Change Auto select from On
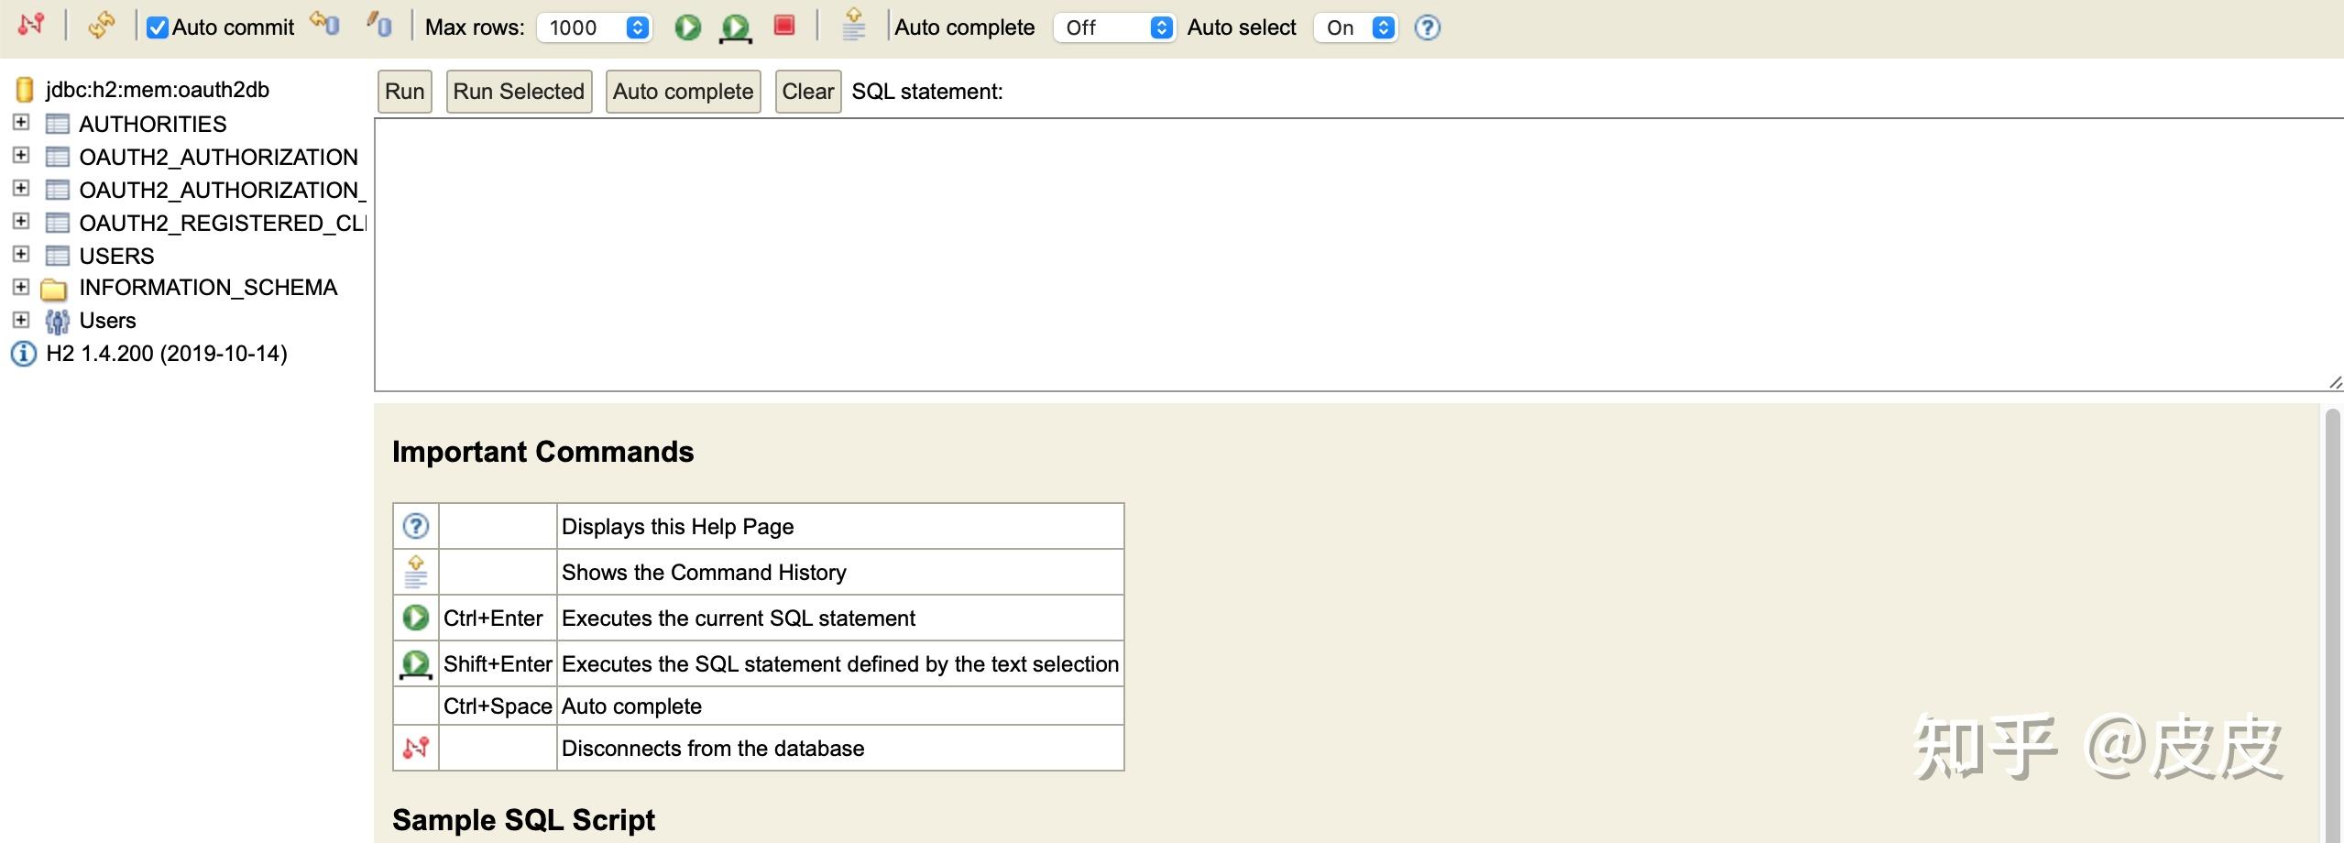This screenshot has height=843, width=2344. tap(1354, 27)
